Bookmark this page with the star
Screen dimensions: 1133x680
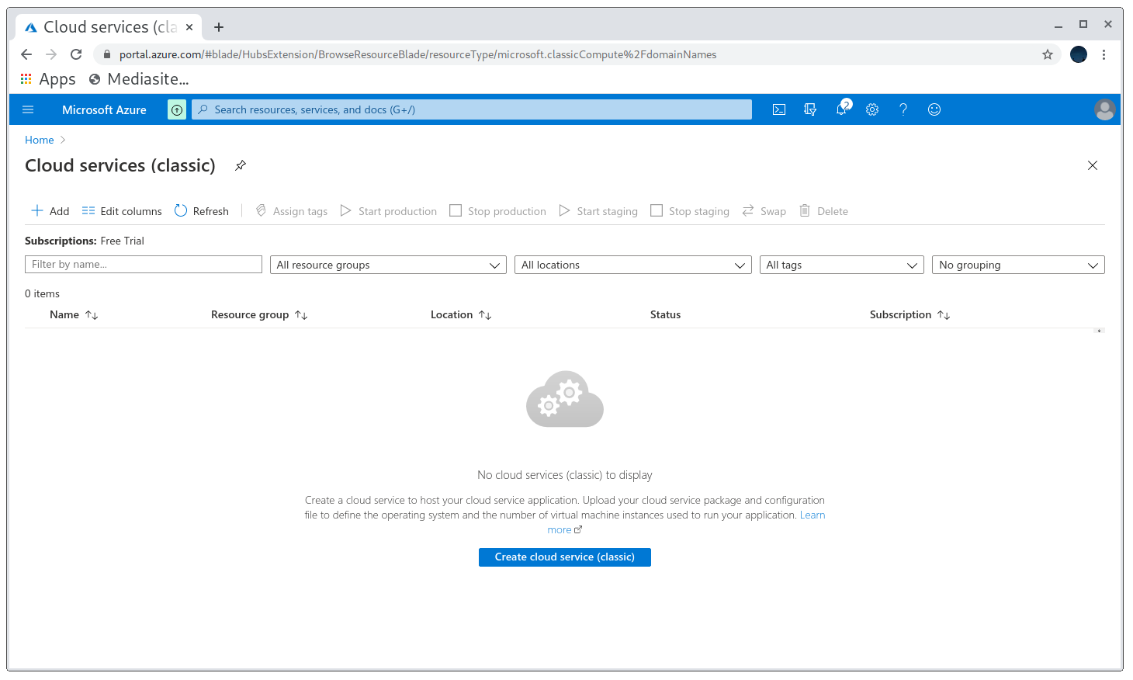click(1048, 54)
